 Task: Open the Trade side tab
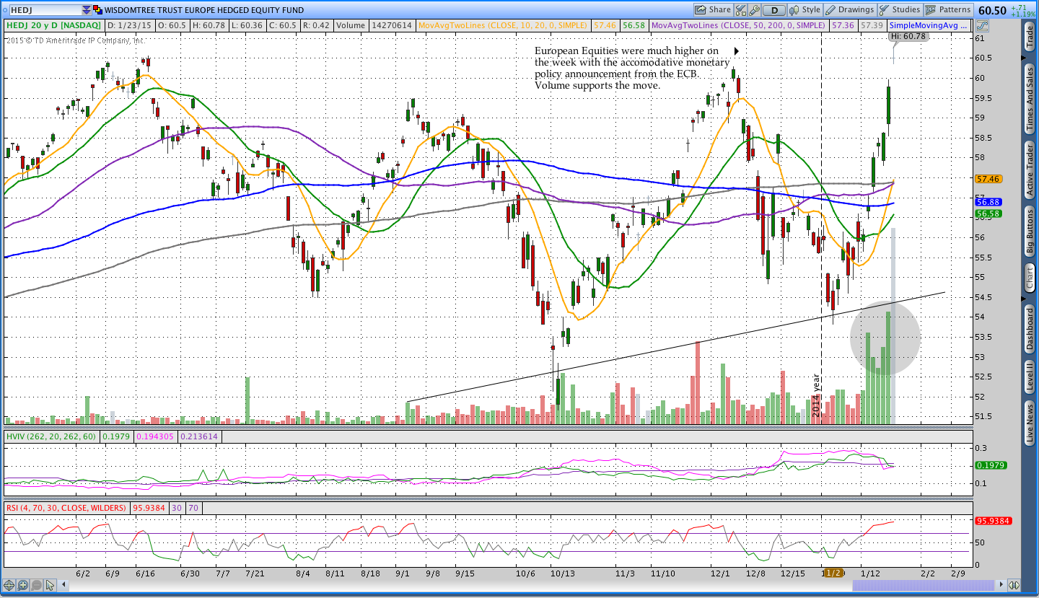coord(1030,37)
